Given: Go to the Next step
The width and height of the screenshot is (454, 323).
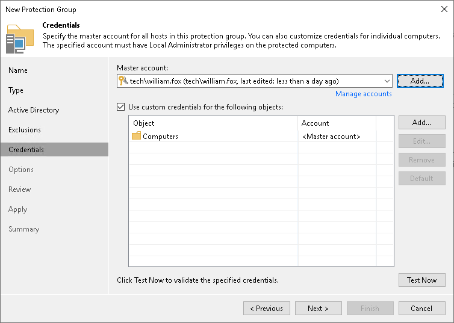Looking at the screenshot, I should click(x=318, y=309).
